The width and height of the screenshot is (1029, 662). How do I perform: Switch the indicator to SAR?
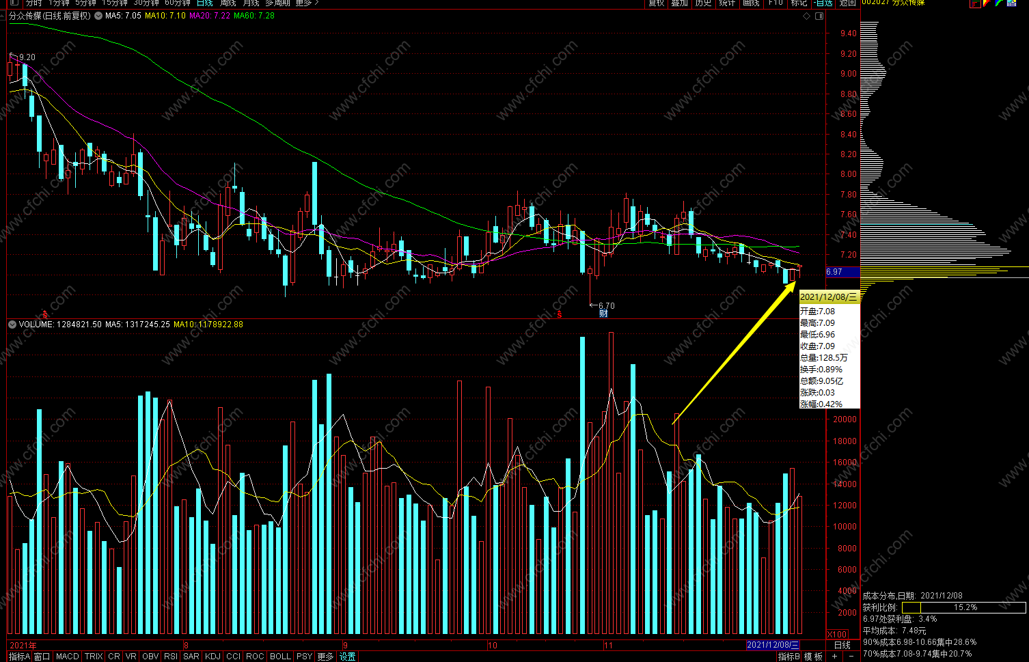tap(191, 657)
